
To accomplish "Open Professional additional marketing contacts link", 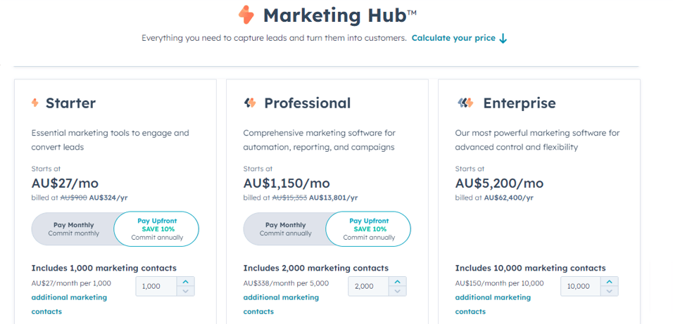I will coord(281,304).
